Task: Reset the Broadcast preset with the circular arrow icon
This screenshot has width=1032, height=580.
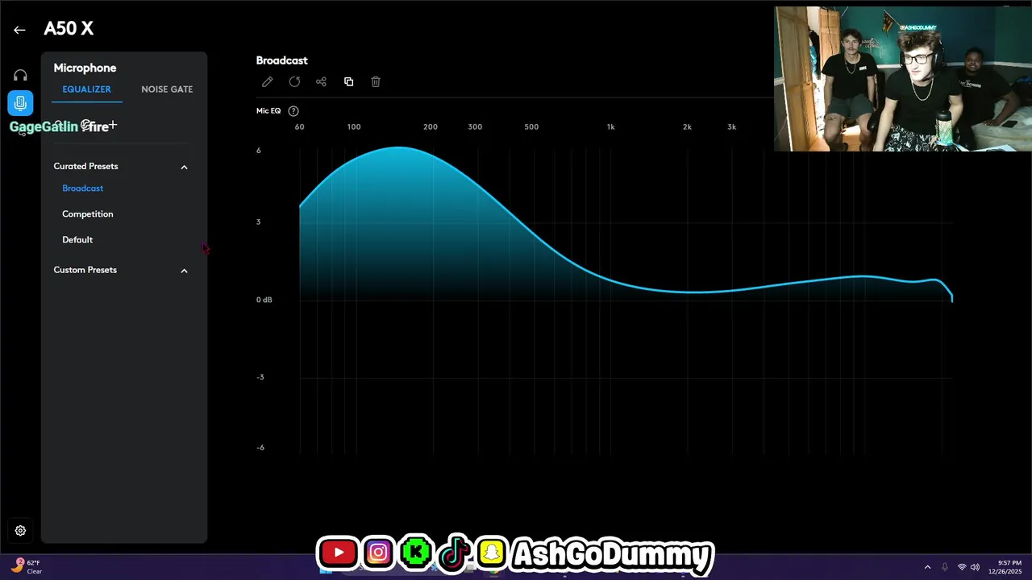Action: [294, 82]
